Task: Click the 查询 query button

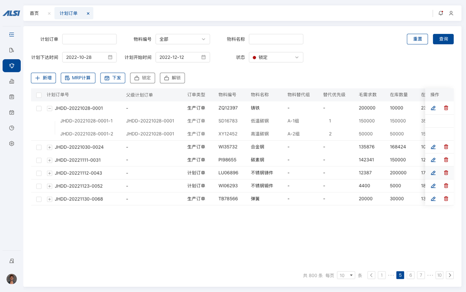Action: [x=443, y=39]
